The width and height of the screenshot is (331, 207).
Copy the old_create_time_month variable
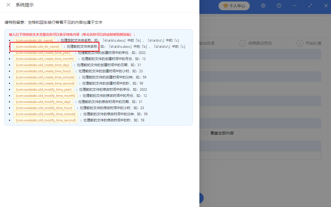[x=45, y=59]
